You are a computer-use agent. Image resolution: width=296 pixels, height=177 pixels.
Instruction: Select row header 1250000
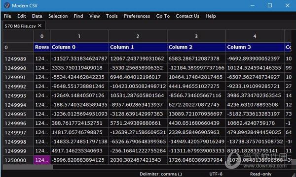click(x=18, y=160)
